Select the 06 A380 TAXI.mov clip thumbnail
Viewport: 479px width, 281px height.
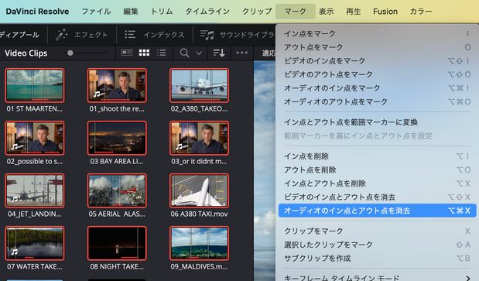[199, 191]
